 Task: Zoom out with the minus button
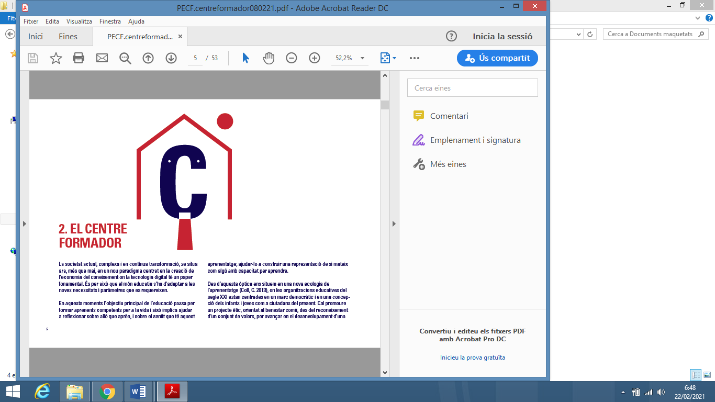pyautogui.click(x=292, y=58)
